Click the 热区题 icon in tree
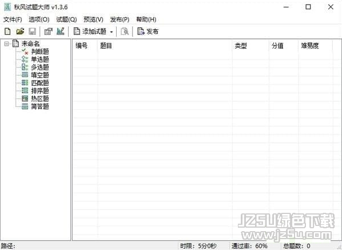The image size is (342, 250). 25,98
